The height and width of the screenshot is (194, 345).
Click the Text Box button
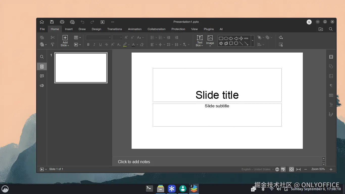(200, 41)
